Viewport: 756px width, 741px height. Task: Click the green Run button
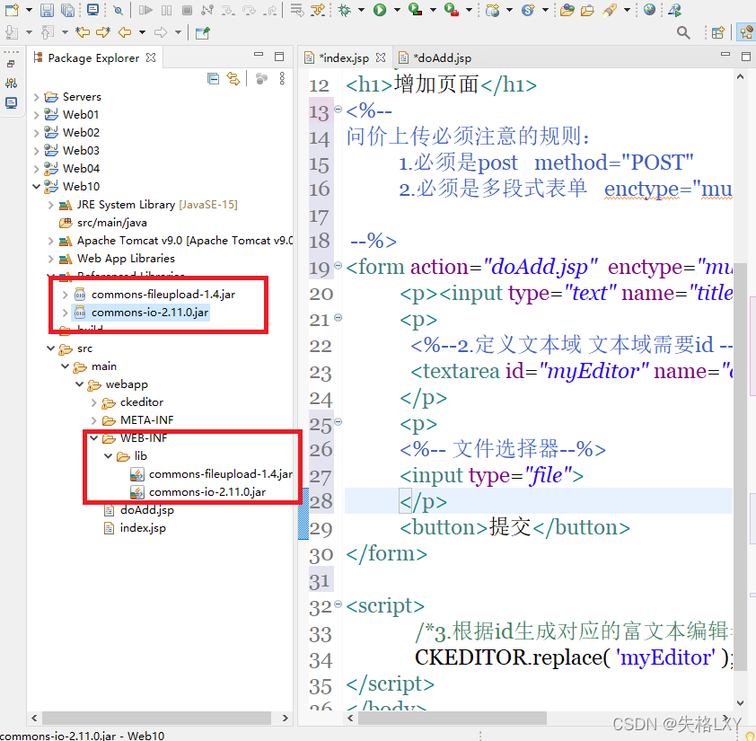[x=380, y=10]
